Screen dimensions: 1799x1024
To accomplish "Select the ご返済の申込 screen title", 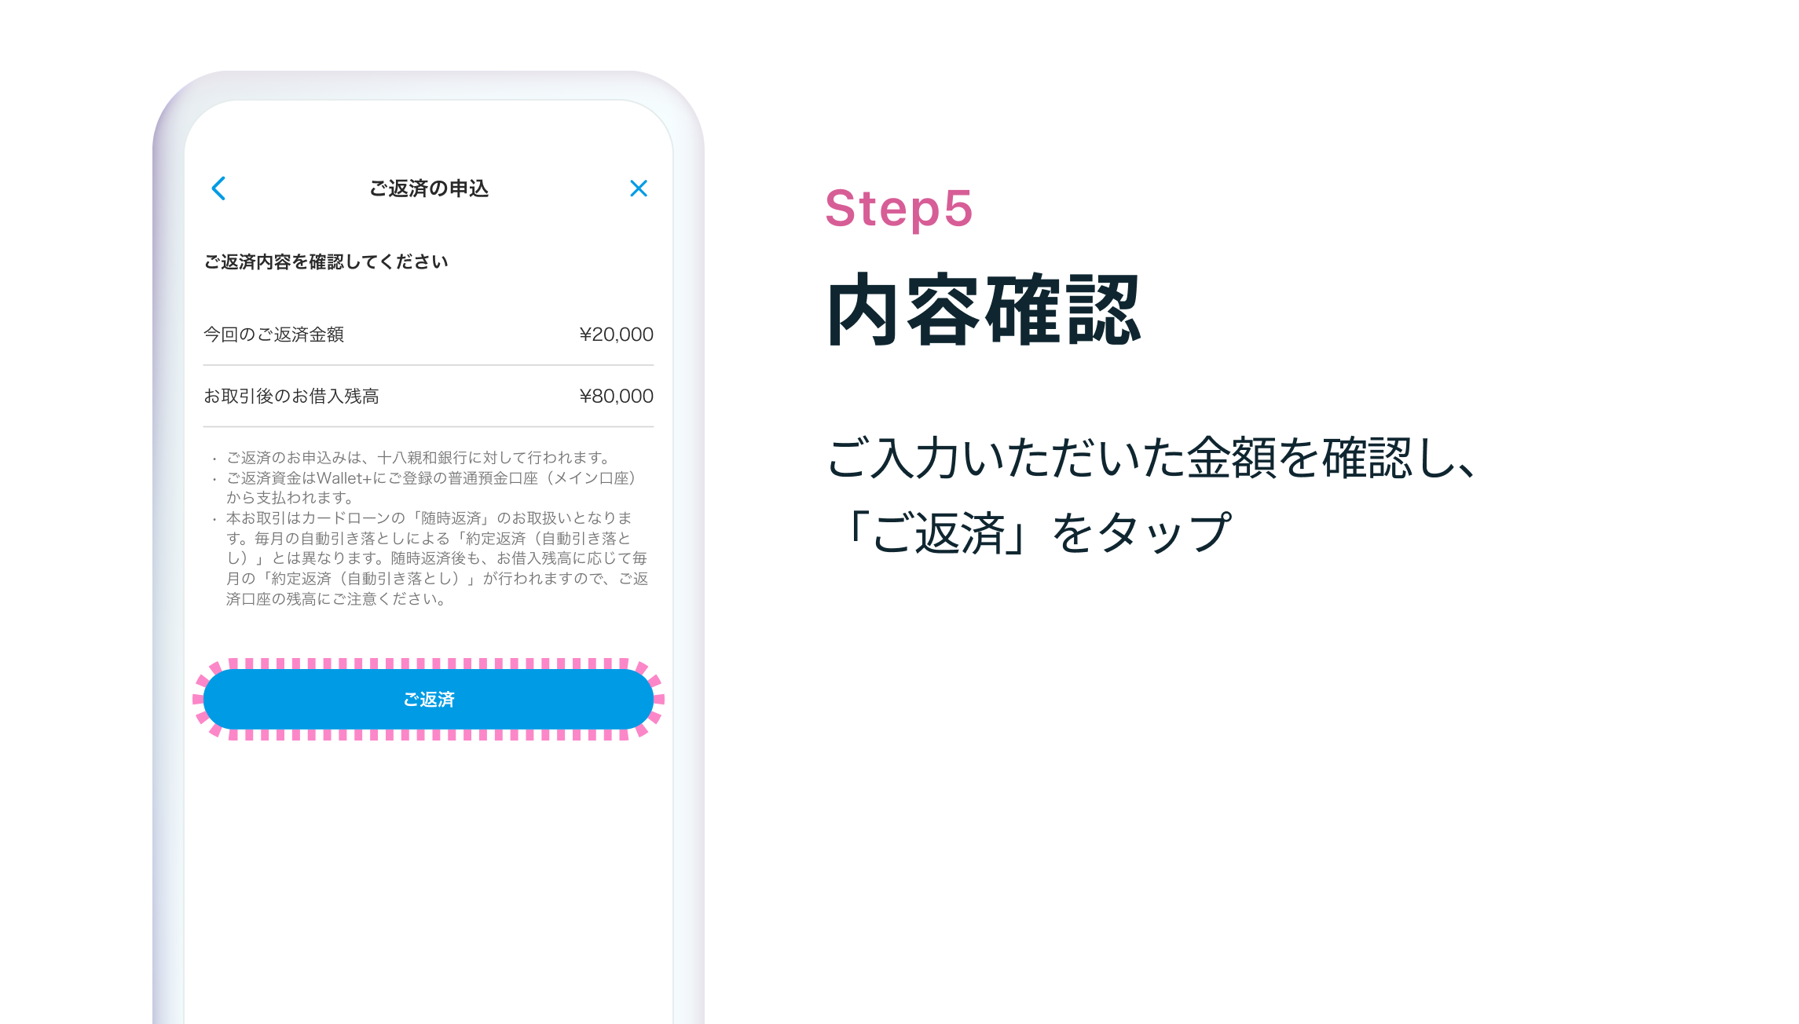I will [429, 188].
